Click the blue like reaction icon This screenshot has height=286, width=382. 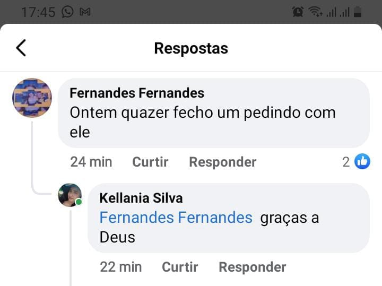coord(362,162)
